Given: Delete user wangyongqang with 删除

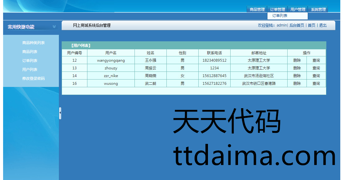Looking at the screenshot, I should tap(297, 60).
